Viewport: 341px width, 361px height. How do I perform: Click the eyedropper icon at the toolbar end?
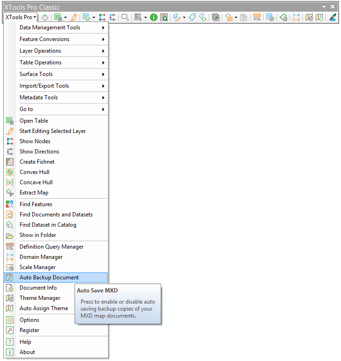click(333, 17)
